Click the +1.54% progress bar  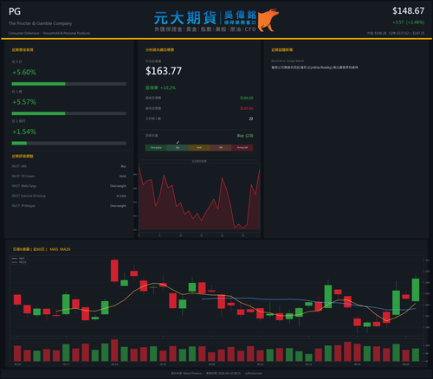(69, 144)
